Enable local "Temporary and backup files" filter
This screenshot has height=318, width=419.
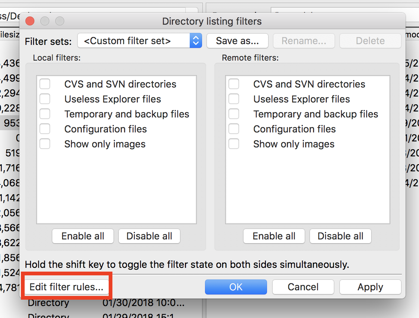pyautogui.click(x=45, y=114)
